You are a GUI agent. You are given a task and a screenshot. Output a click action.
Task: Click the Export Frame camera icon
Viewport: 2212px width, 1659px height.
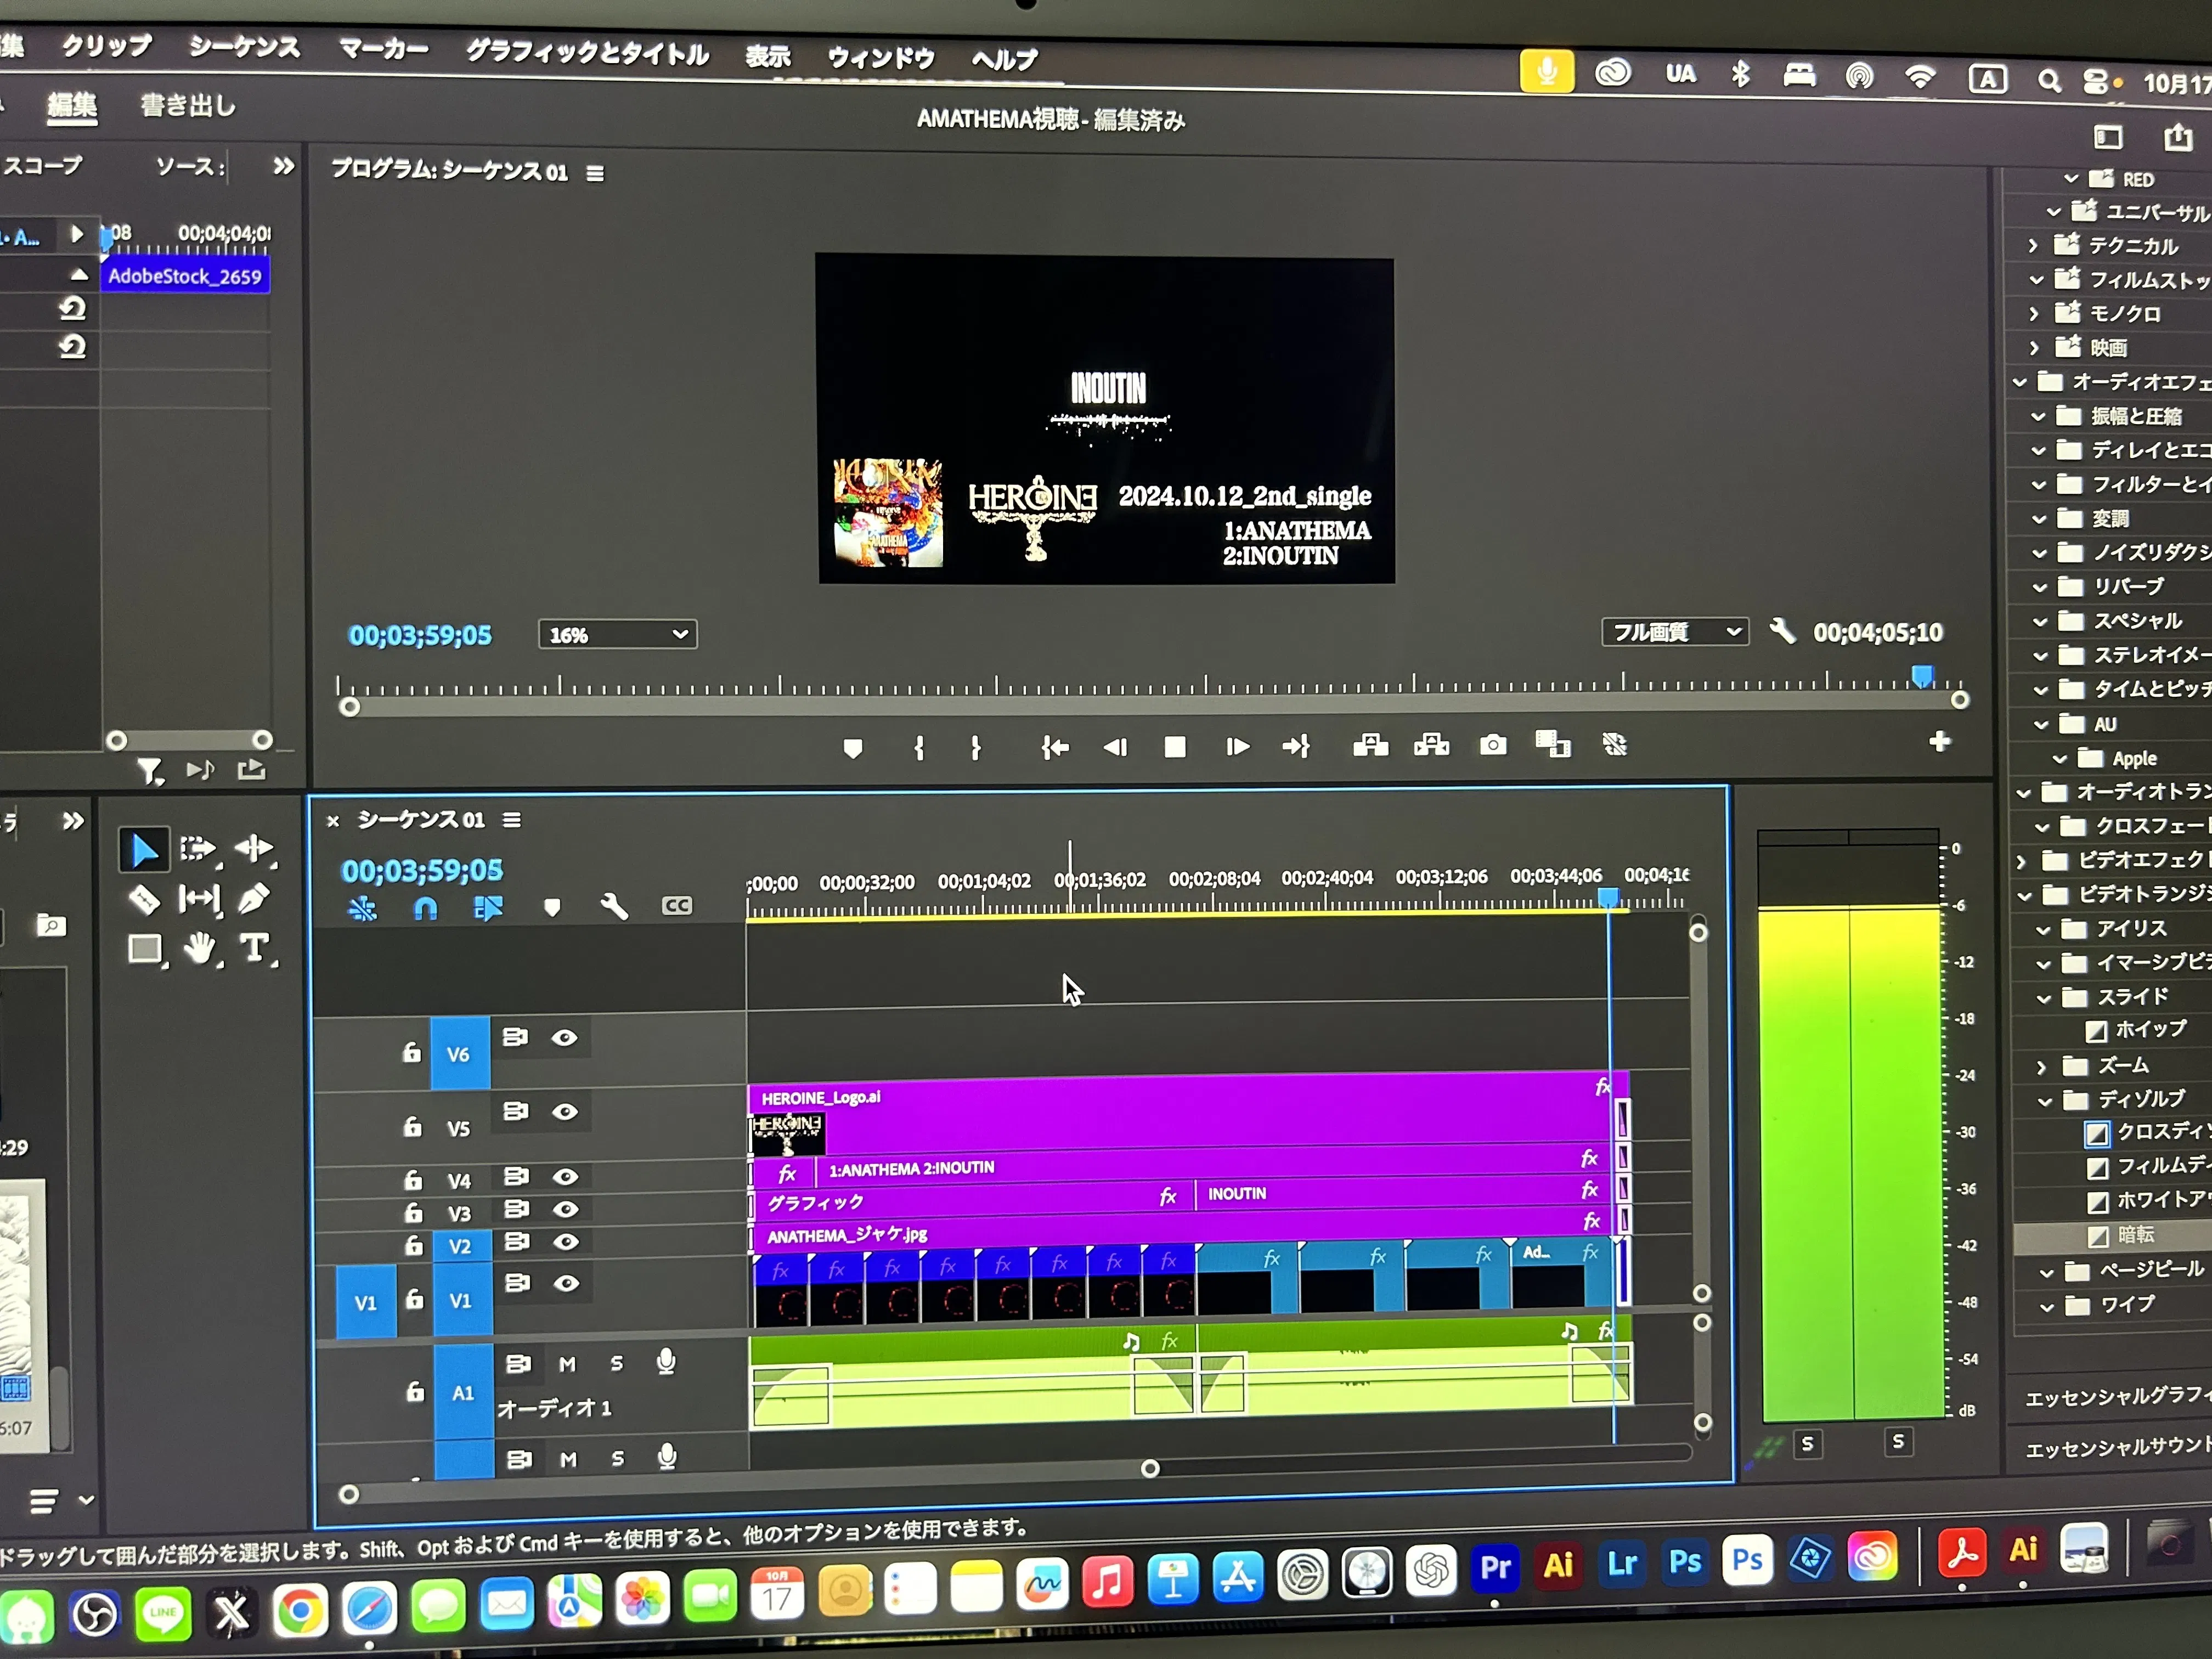(x=1492, y=745)
